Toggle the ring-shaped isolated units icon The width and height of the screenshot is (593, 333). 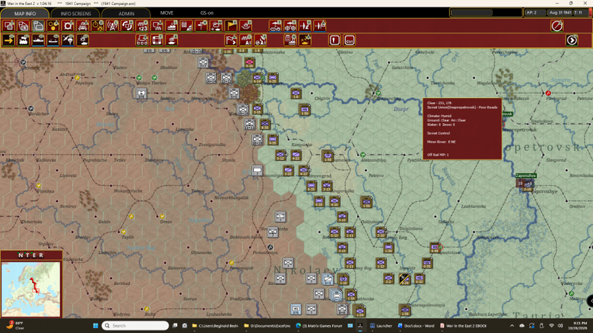click(68, 26)
